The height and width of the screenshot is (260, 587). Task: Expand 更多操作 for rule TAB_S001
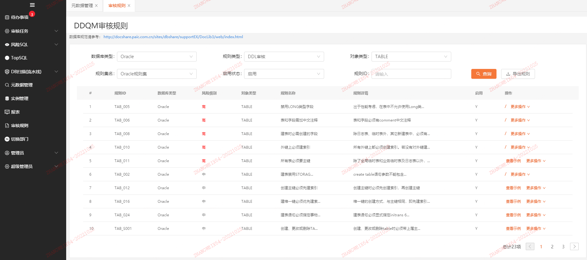[x=536, y=229]
